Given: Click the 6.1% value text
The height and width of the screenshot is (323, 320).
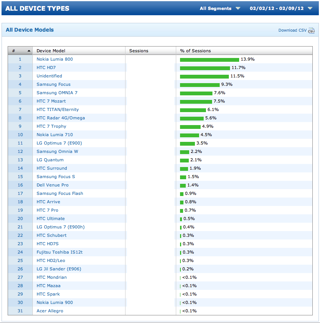Looking at the screenshot, I should coord(213,109).
